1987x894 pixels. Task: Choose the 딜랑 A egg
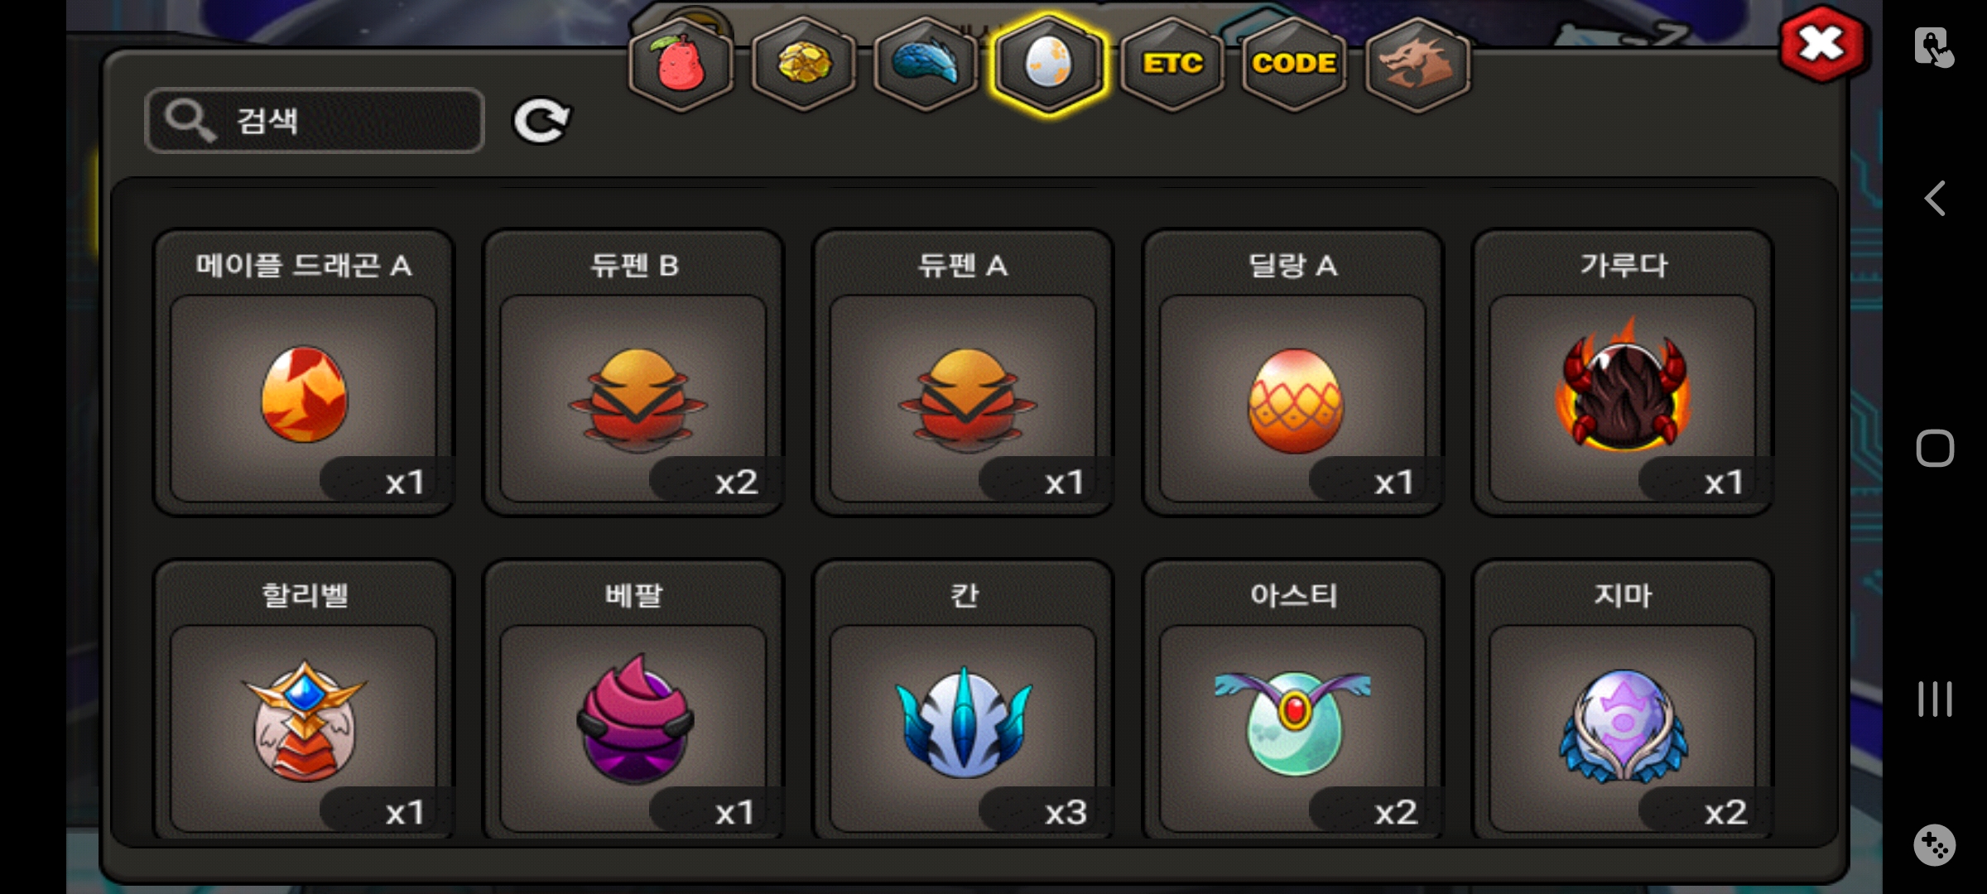tap(1292, 372)
